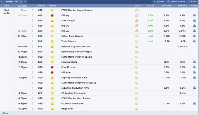This screenshot has width=199, height=115.
Task: Toggle alert bell for Core PPI m/m
Action: [32, 67]
